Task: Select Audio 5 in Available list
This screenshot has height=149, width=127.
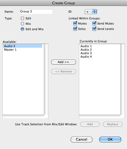Action: click(23, 46)
